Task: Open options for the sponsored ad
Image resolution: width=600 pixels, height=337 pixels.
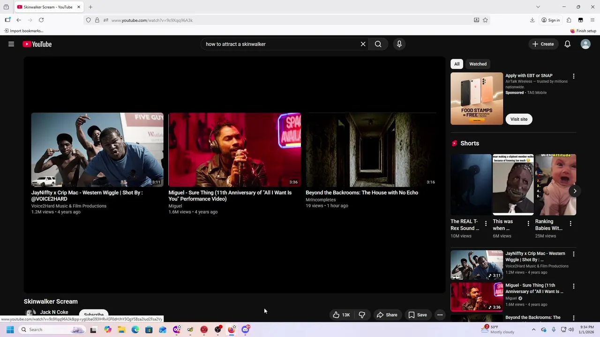Action: click(x=573, y=76)
